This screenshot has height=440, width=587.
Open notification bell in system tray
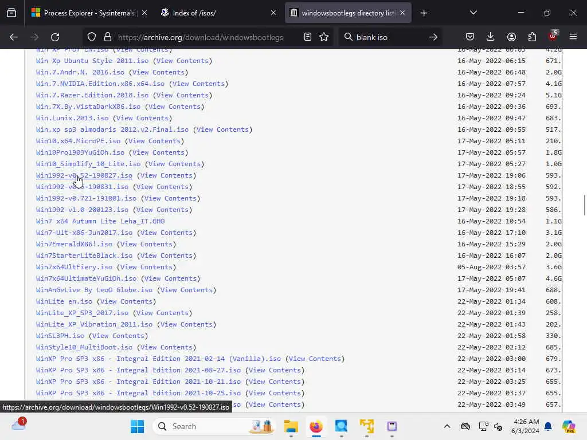point(548,426)
